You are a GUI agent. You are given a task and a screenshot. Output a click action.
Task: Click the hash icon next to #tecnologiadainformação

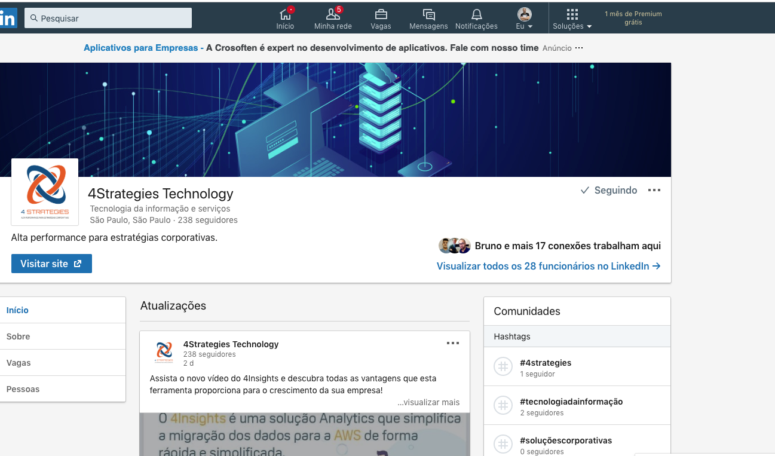point(503,405)
